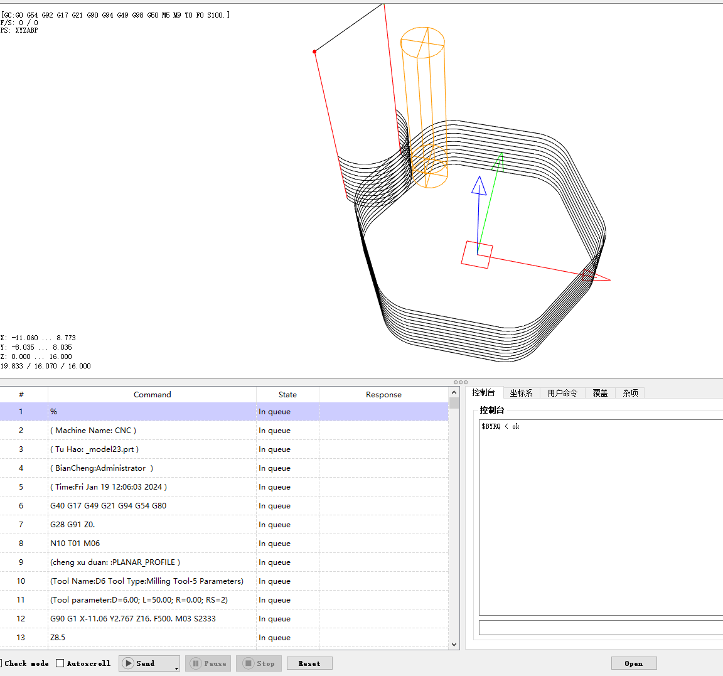
Task: Open the 用户命令 tab
Action: (562, 393)
